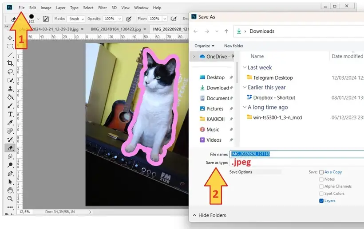
Task: Enable pressure for opacity icon
Action: [x=129, y=19]
